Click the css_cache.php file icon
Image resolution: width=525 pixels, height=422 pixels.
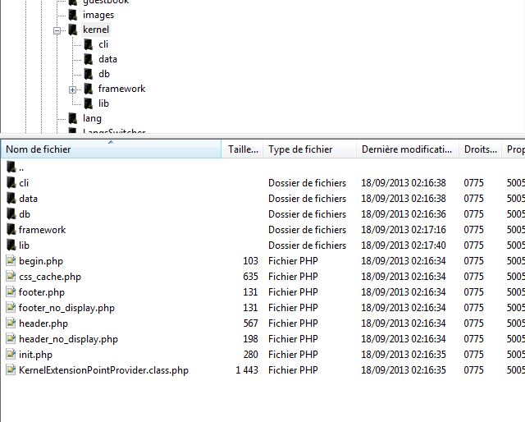coord(11,277)
